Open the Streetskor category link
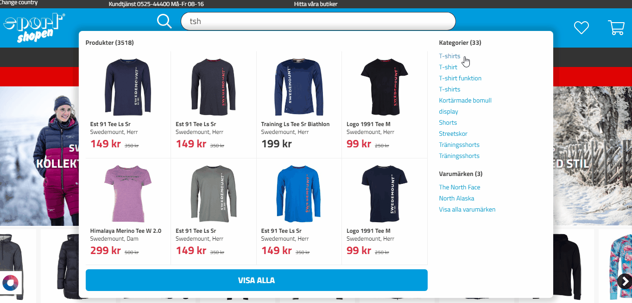The width and height of the screenshot is (632, 303). click(x=453, y=133)
